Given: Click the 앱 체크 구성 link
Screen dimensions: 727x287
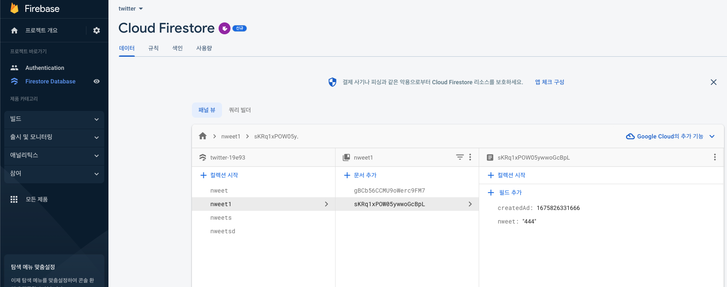Looking at the screenshot, I should coord(549,82).
